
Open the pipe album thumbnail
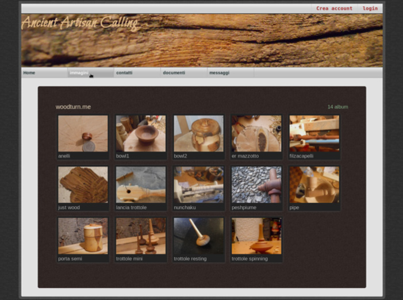(x=314, y=184)
